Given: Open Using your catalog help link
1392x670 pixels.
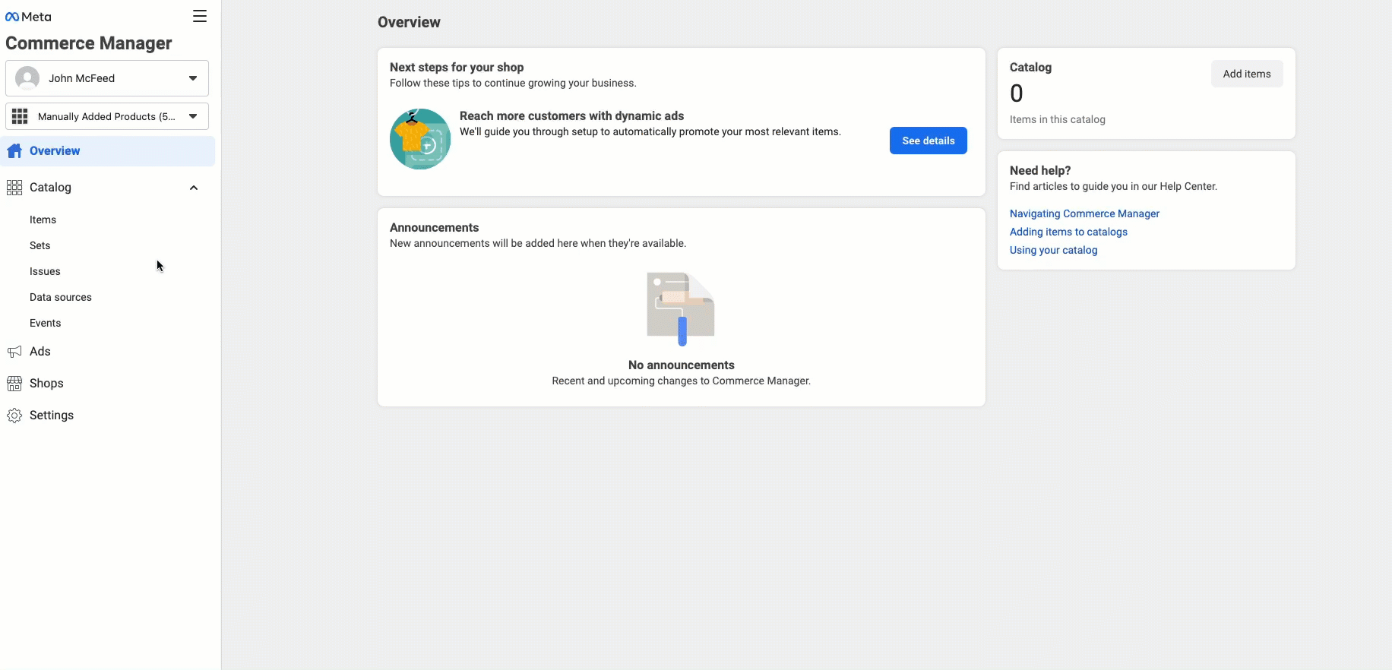Looking at the screenshot, I should coord(1053,250).
